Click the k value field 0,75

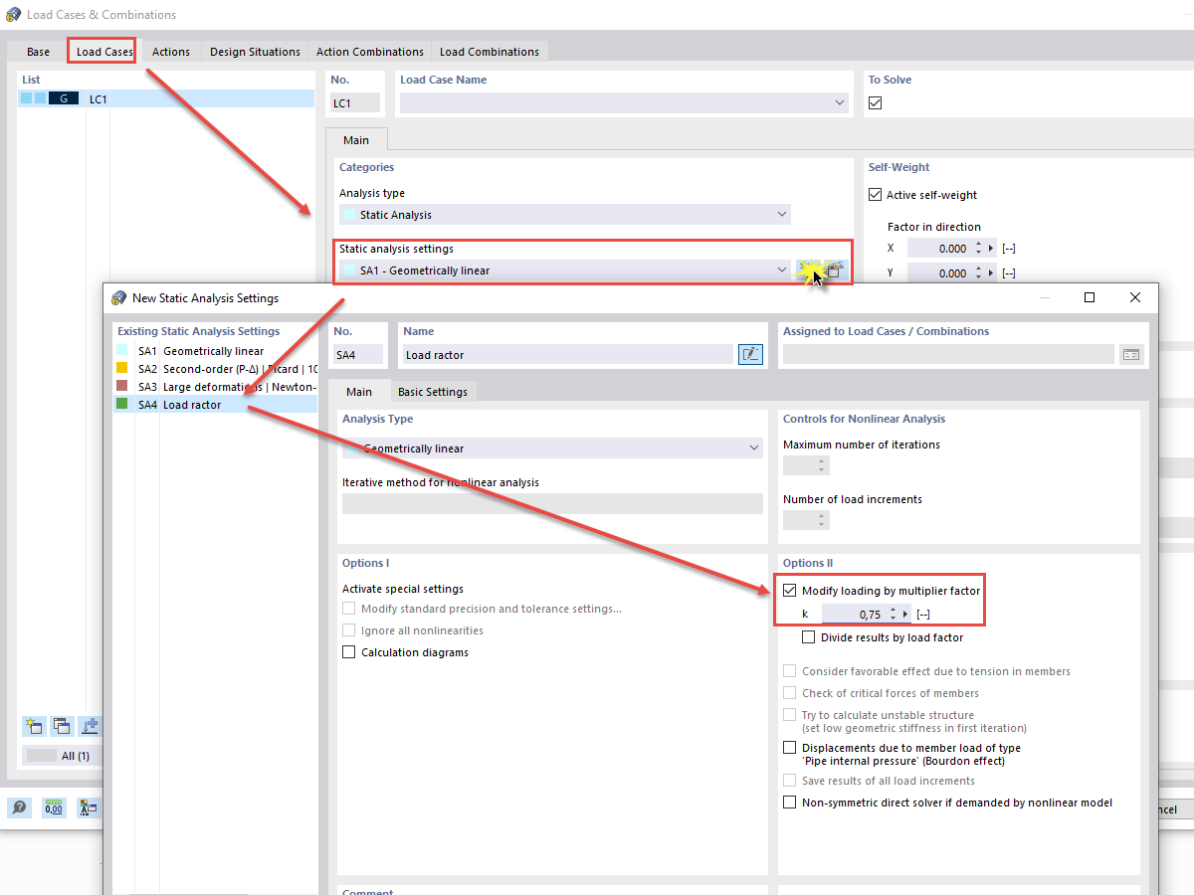click(854, 615)
